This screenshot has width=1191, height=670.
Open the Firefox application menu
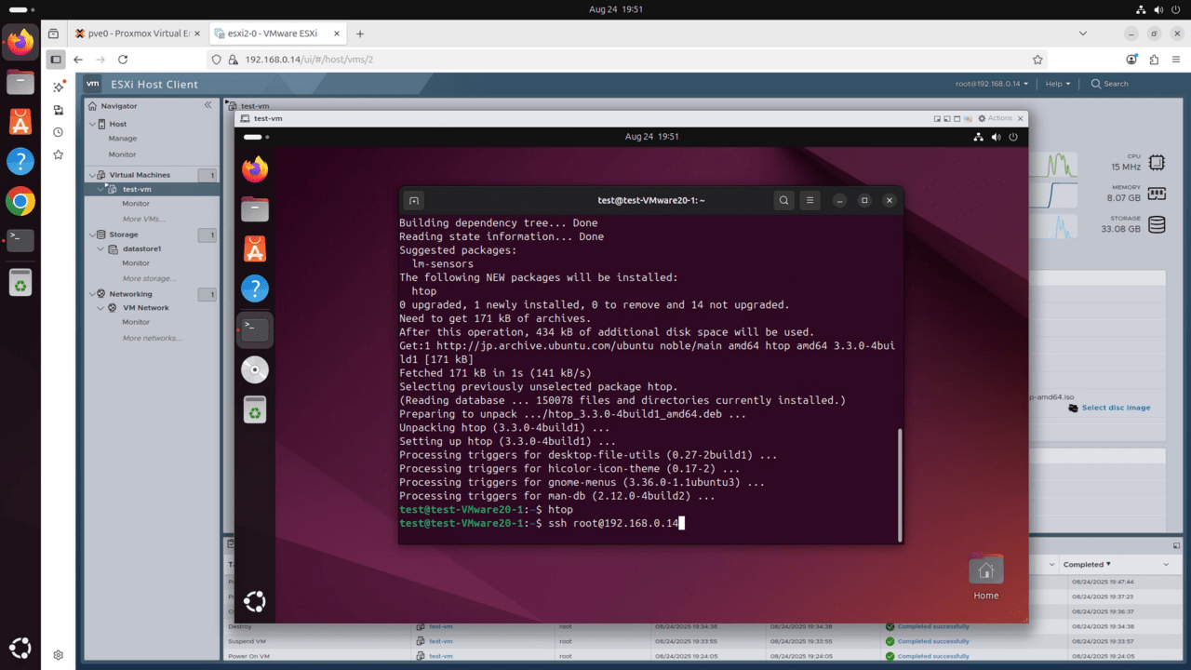coord(1176,60)
